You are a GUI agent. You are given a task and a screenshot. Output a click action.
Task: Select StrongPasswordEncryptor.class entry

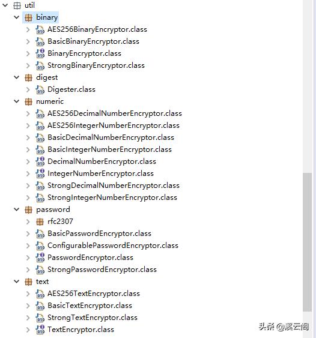(102, 270)
